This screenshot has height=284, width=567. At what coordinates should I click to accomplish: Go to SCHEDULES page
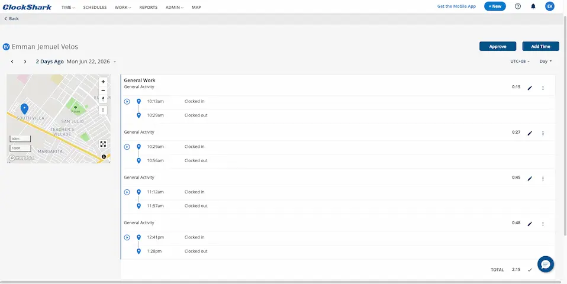[95, 7]
